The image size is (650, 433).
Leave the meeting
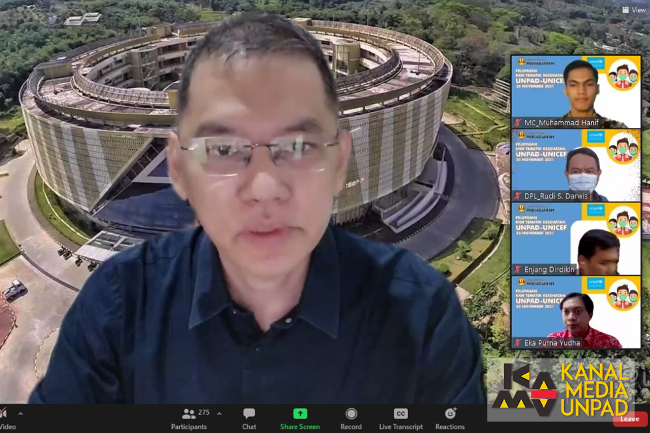pos(629,419)
